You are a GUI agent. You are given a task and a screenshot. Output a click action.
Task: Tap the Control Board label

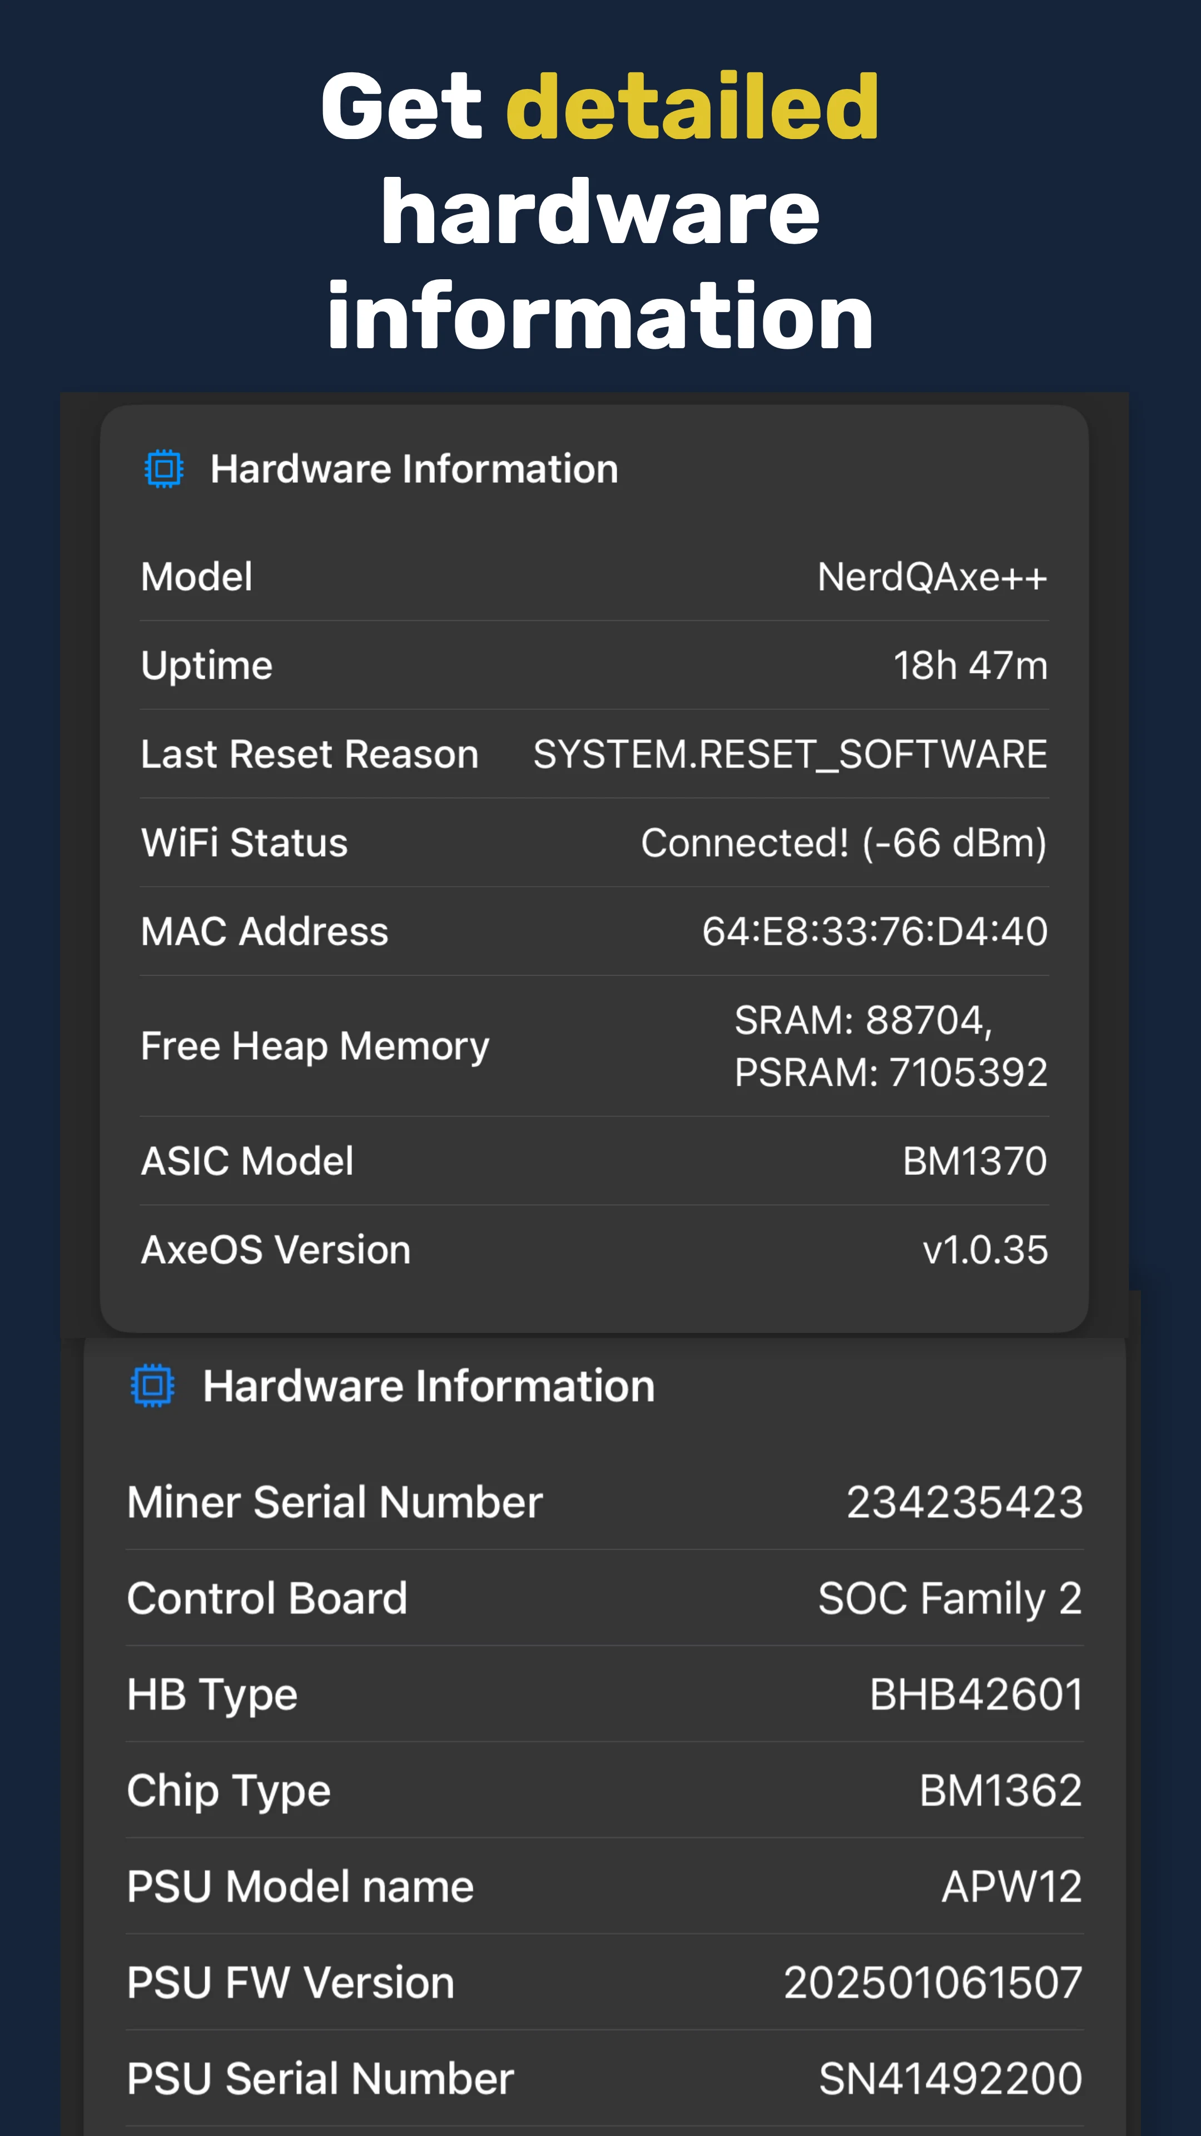click(x=267, y=1599)
